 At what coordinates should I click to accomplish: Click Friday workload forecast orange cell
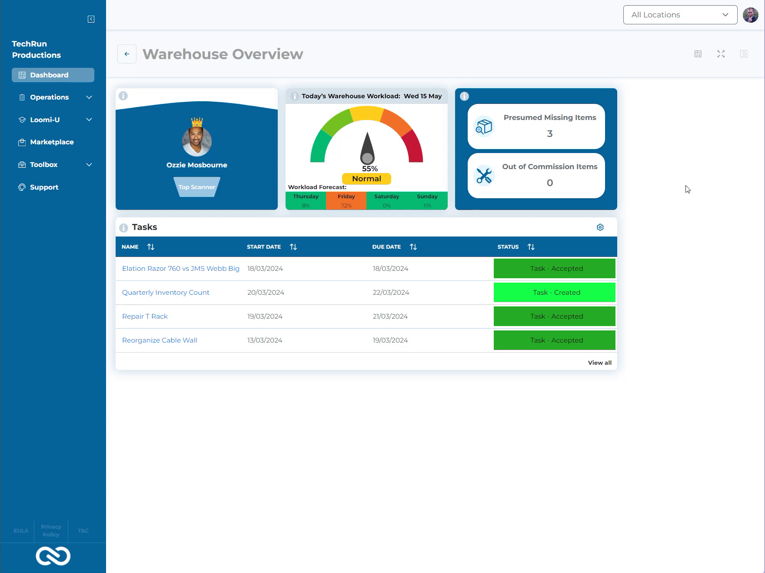click(x=346, y=201)
